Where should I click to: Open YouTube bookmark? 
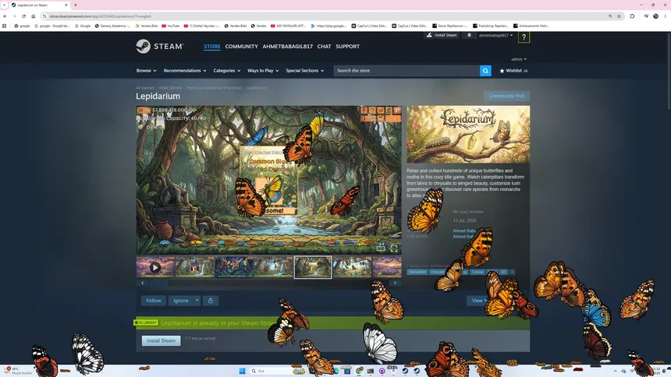coord(171,26)
